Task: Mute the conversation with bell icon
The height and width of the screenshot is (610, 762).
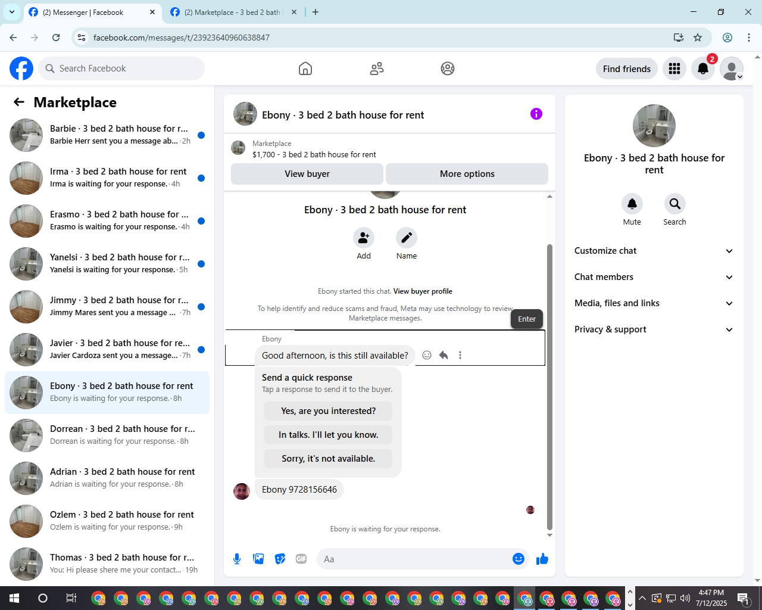Action: (632, 204)
